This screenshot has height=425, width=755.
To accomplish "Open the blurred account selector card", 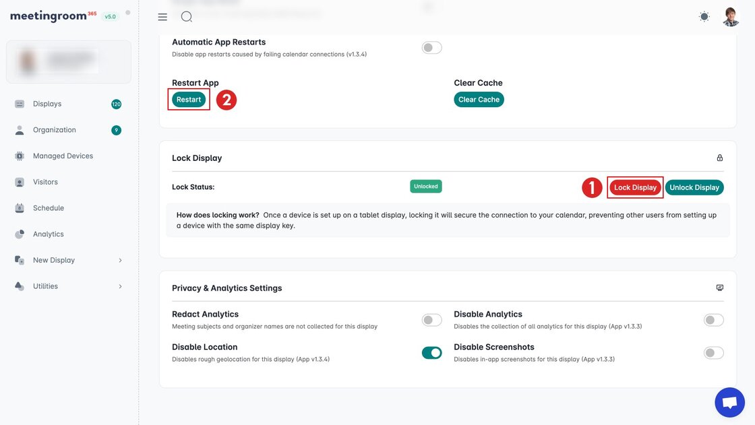I will click(69, 62).
